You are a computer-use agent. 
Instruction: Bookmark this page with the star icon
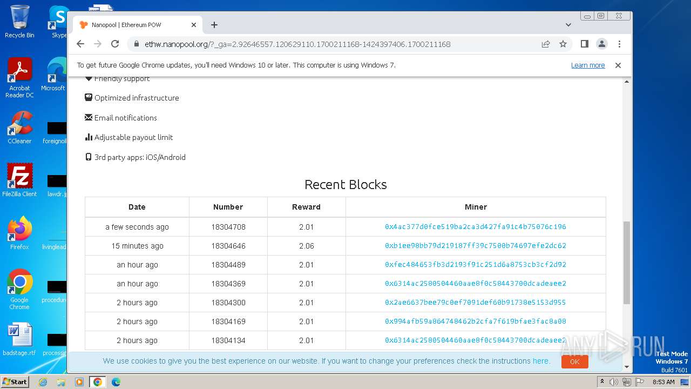click(563, 44)
